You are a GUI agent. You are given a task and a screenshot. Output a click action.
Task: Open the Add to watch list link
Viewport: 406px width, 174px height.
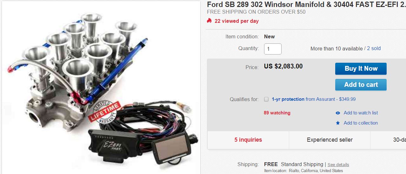[361, 113]
